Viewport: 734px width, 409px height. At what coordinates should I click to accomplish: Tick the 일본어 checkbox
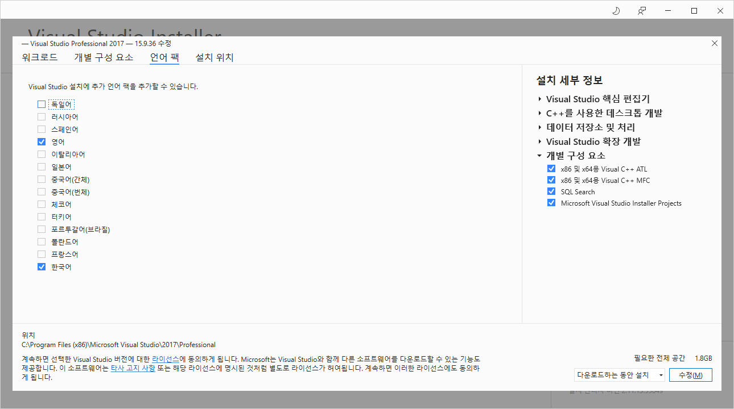42,167
